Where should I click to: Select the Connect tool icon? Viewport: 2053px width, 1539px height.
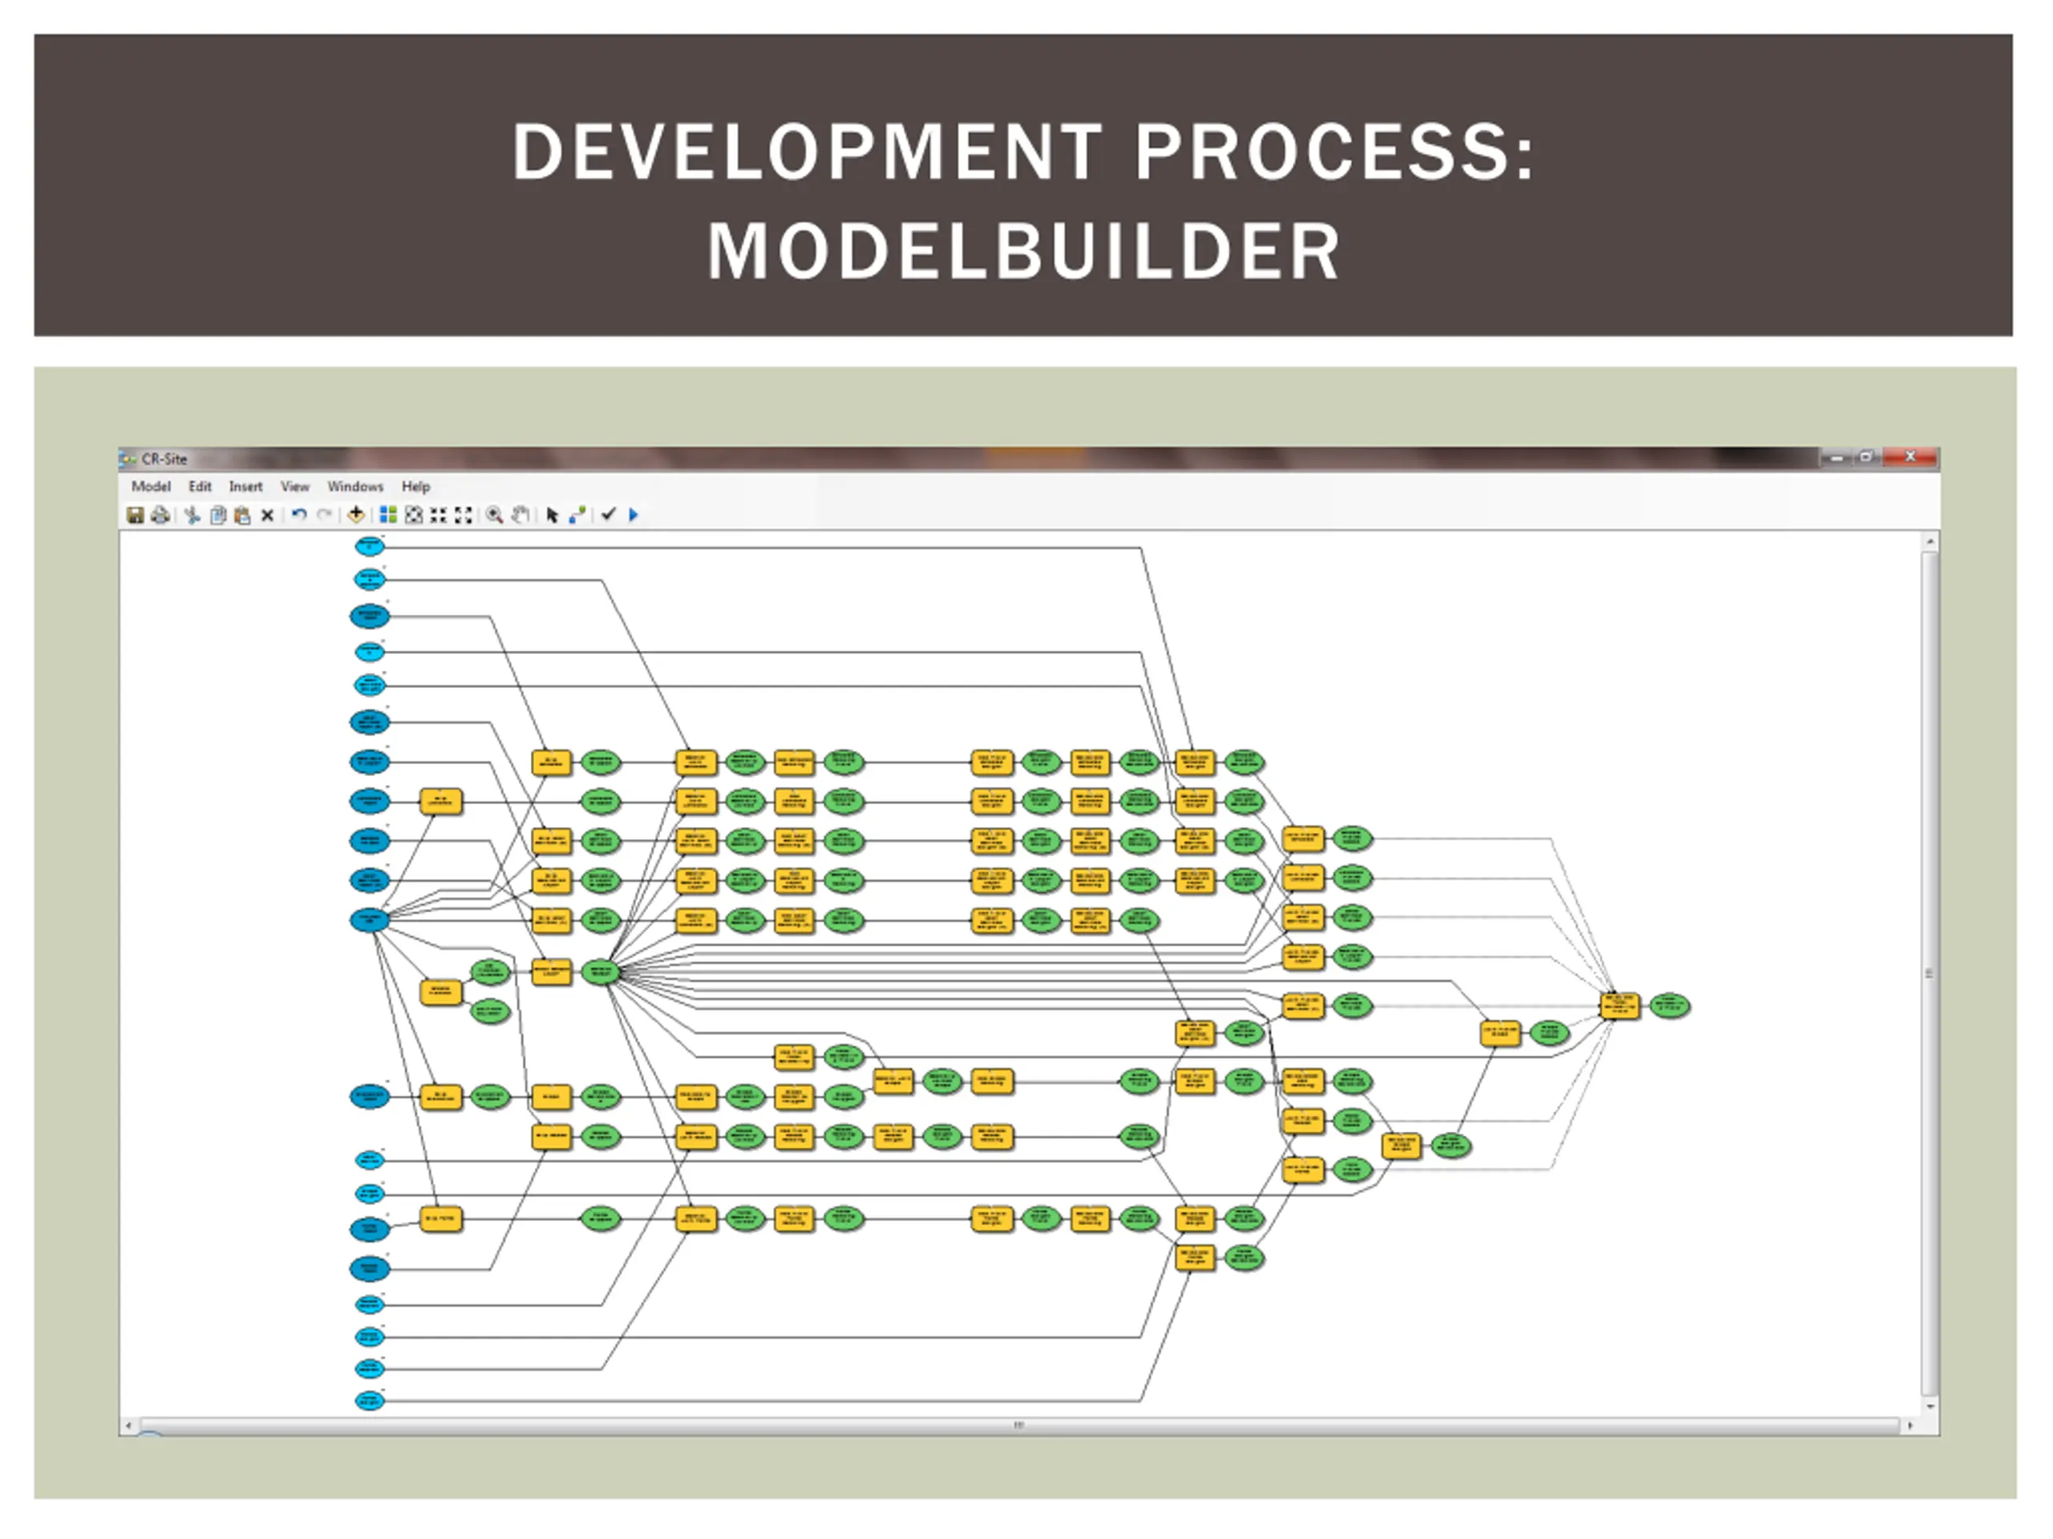pyautogui.click(x=577, y=515)
